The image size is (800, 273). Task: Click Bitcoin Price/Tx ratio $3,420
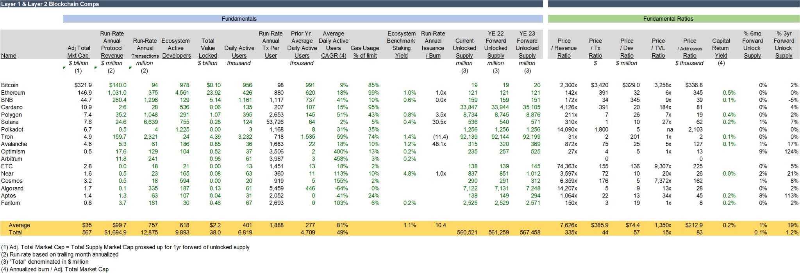[600, 85]
